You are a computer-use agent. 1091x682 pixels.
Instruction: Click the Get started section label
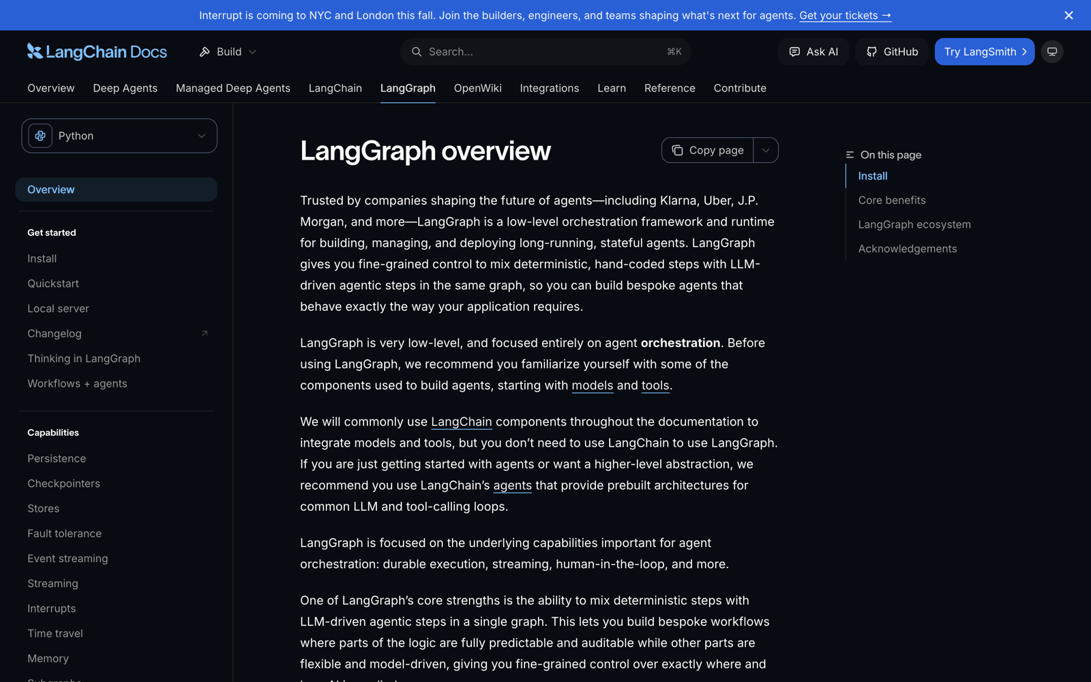pyautogui.click(x=52, y=233)
